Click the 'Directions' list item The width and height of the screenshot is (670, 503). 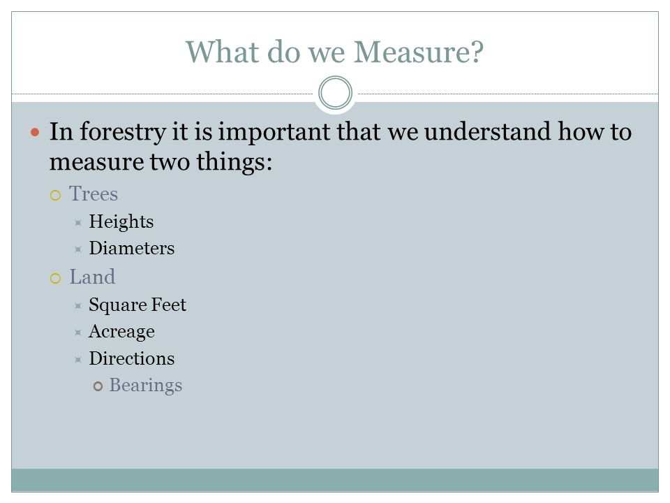click(132, 358)
